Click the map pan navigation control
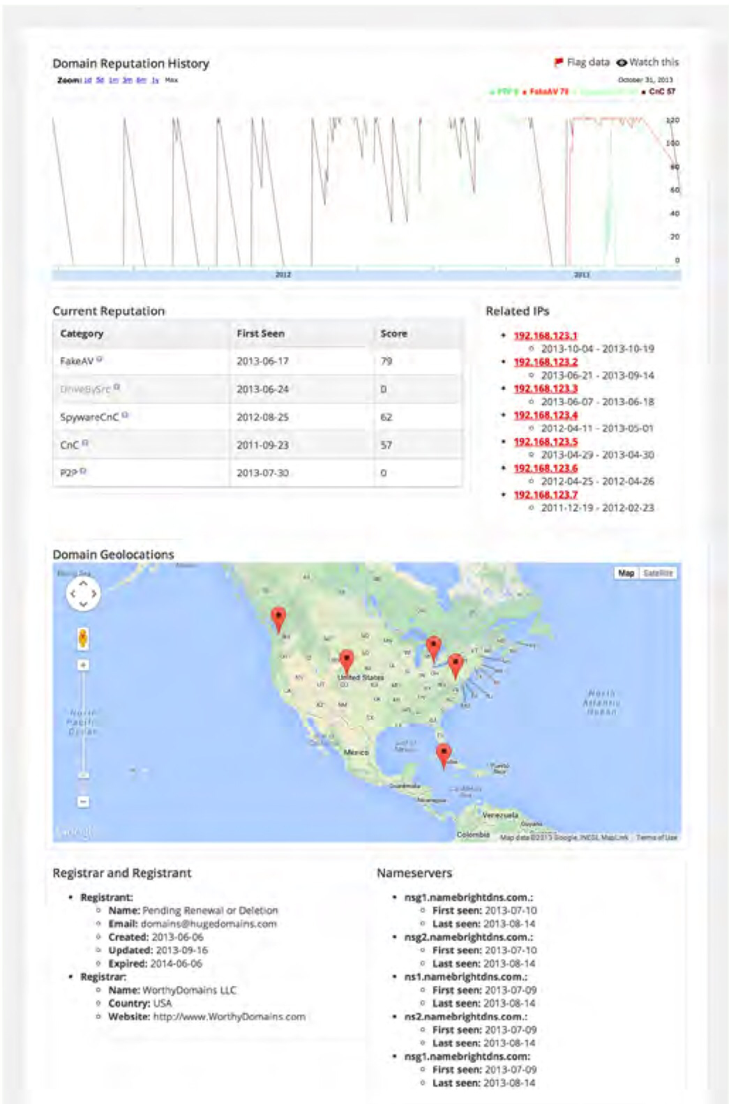Screen dimensions: 729x1104 (83, 593)
